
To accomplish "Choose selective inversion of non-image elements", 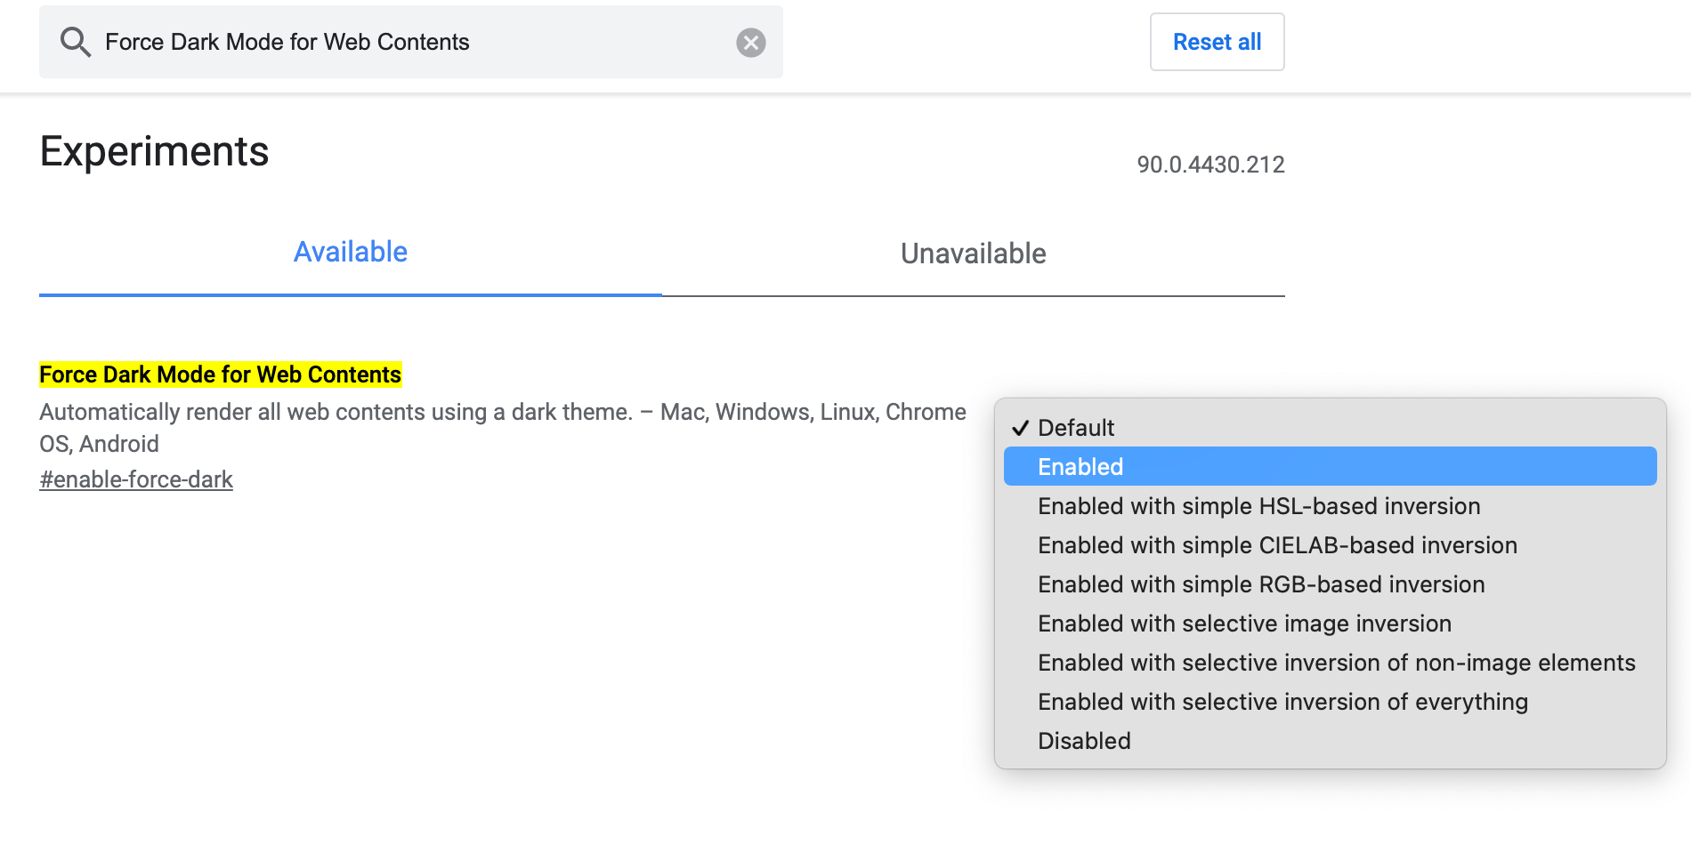I will coord(1336,662).
